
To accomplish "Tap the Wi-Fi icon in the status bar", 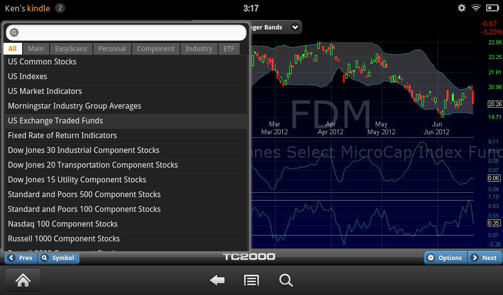I will tap(475, 8).
